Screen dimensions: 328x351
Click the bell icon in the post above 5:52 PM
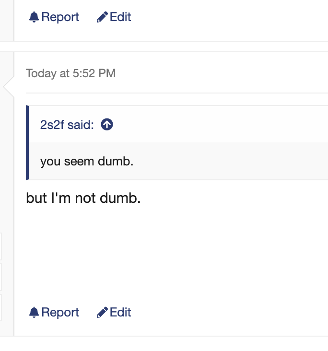[34, 17]
